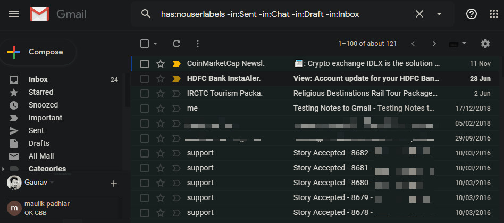
Task: Open the Google apps grid
Action: tap(493, 14)
